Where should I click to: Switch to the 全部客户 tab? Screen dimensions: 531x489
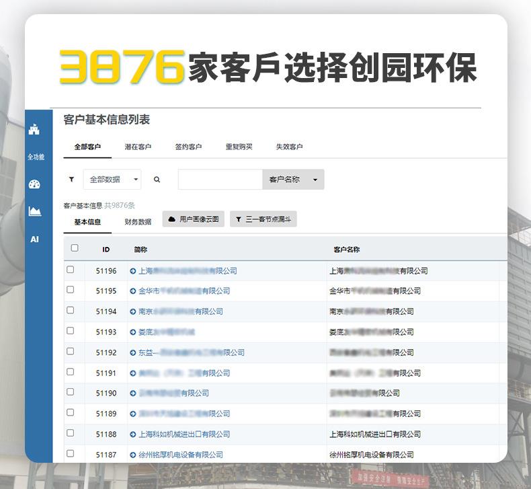point(87,147)
